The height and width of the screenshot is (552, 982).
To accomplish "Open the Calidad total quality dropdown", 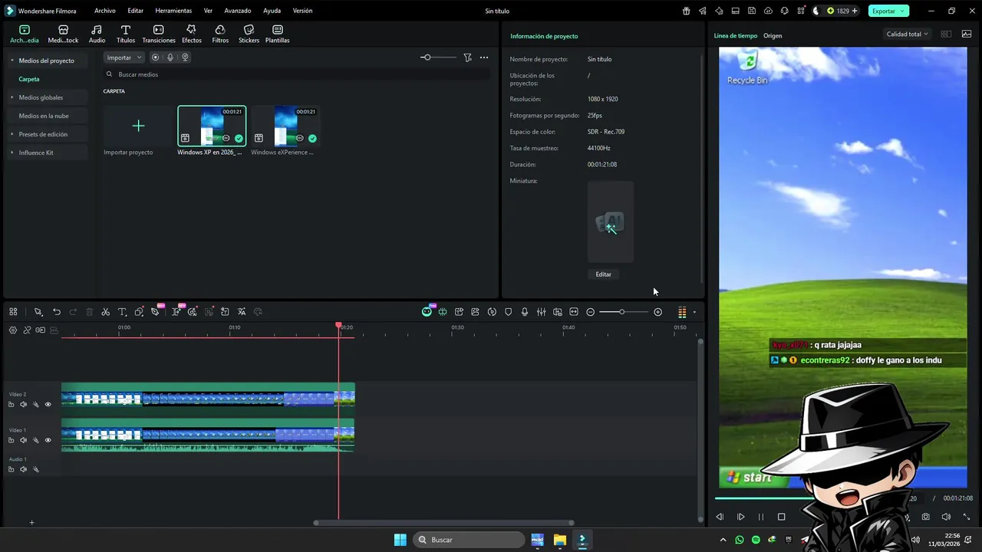I will pyautogui.click(x=907, y=34).
